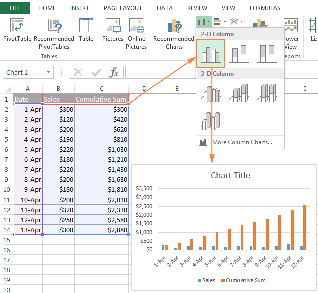Open the Insert Column Chart dropdown
This screenshot has width=318, height=293.
203,22
